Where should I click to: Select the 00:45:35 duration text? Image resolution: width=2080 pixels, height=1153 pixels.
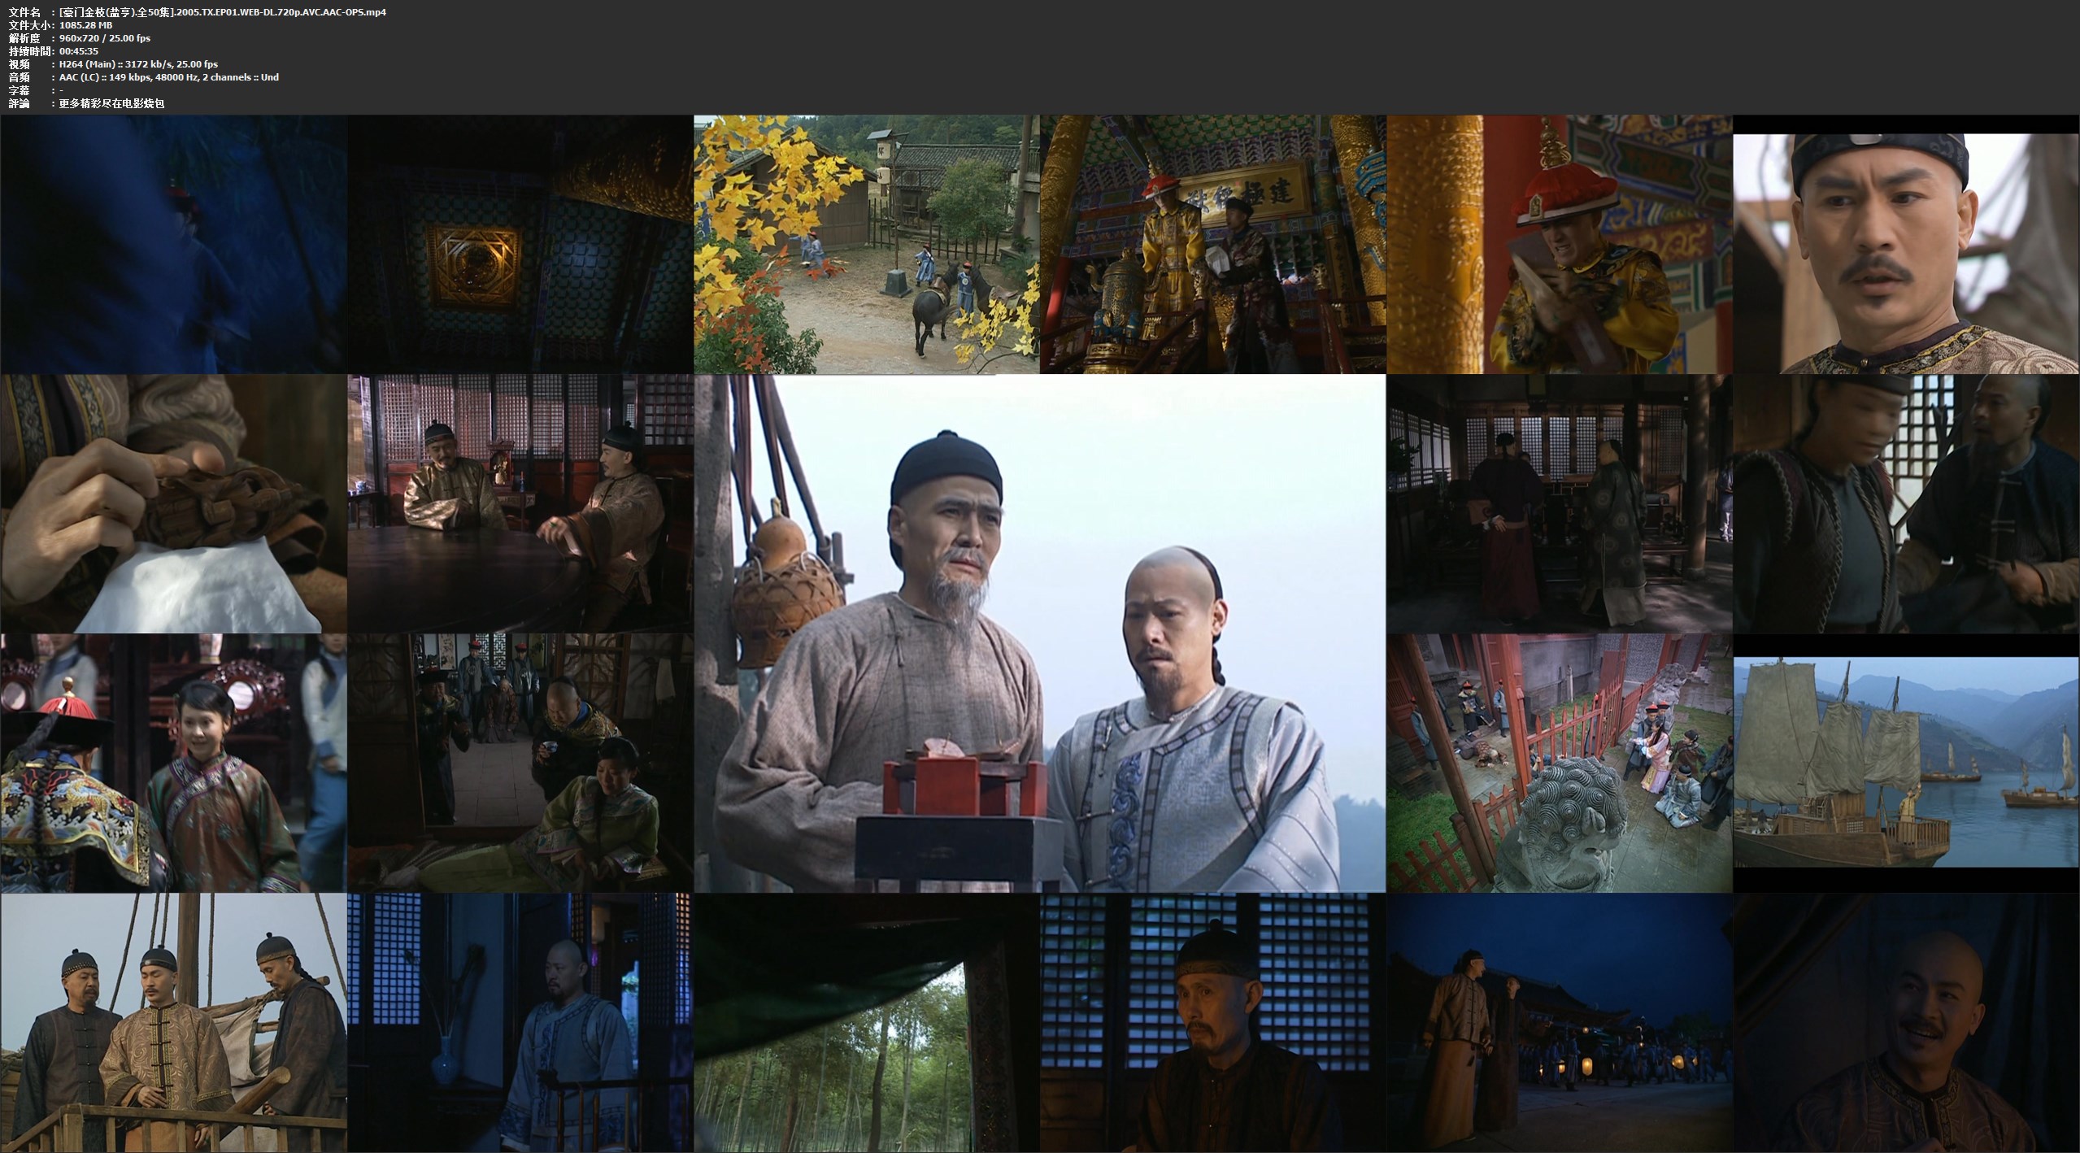point(79,51)
